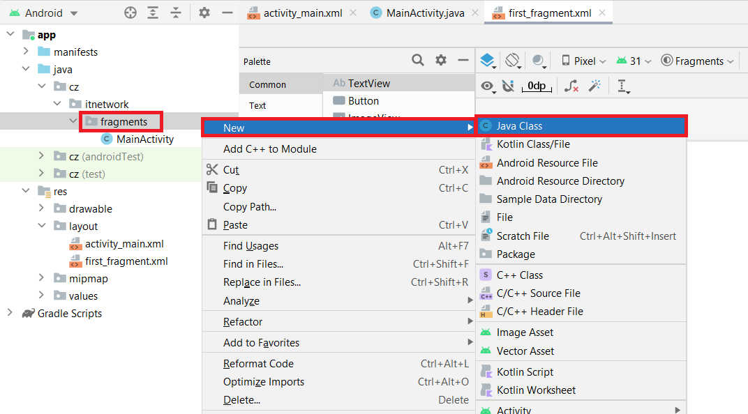Open Select Design Surface layers icon
Viewport: 748px width, 414px height.
coord(488,61)
